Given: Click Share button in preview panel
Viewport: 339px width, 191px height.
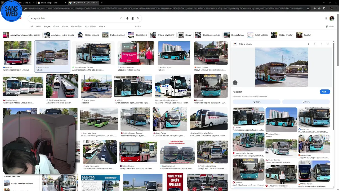Looking at the screenshot, I should (256, 102).
